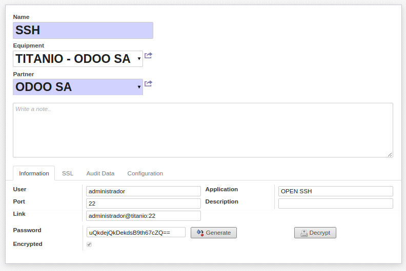Click the icon on the Decrypt button
The height and width of the screenshot is (271, 406).
[304, 233]
